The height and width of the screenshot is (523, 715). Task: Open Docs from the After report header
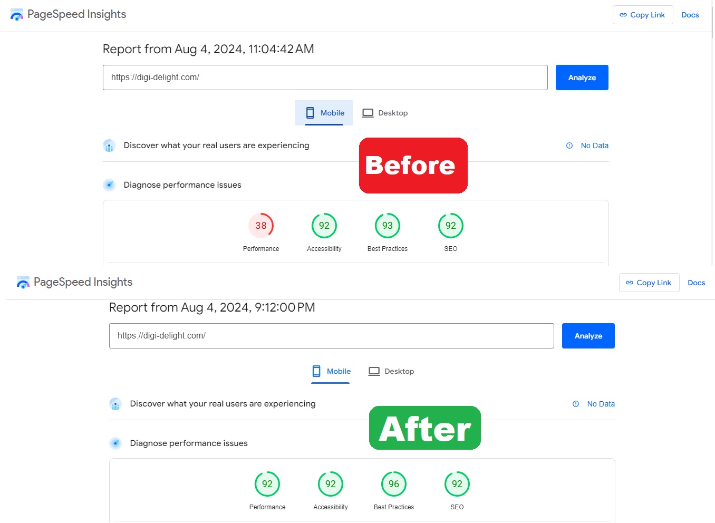697,283
